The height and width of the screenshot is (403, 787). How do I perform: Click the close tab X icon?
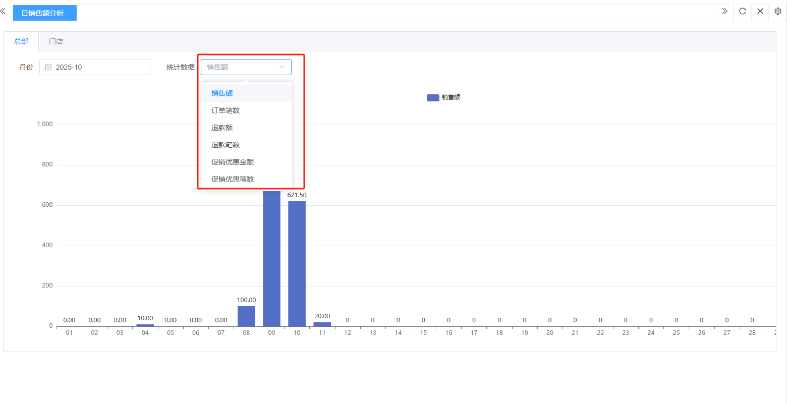pos(760,11)
